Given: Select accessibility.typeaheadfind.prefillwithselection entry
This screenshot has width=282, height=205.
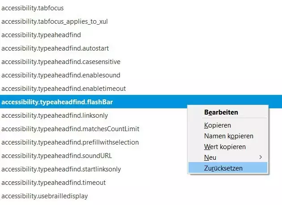Looking at the screenshot, I should point(70,142).
